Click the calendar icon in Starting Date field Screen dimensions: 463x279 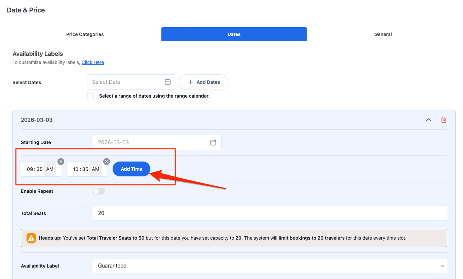(213, 142)
